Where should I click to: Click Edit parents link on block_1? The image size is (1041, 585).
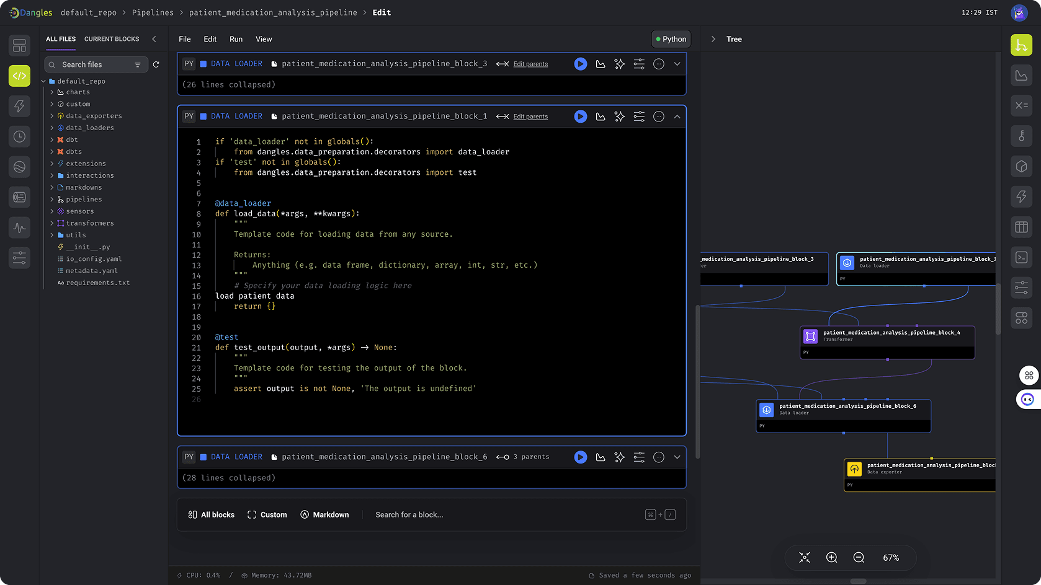530,117
